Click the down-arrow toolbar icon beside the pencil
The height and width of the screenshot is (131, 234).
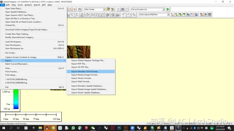pos(74,9)
